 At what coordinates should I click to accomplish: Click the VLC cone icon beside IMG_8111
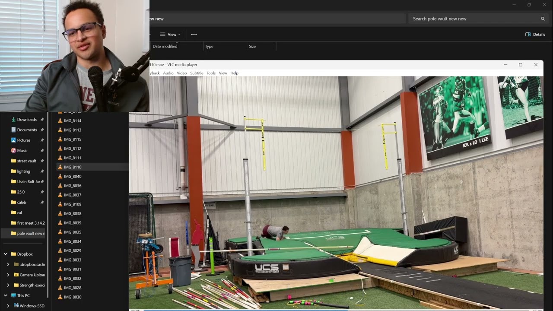[x=60, y=158]
